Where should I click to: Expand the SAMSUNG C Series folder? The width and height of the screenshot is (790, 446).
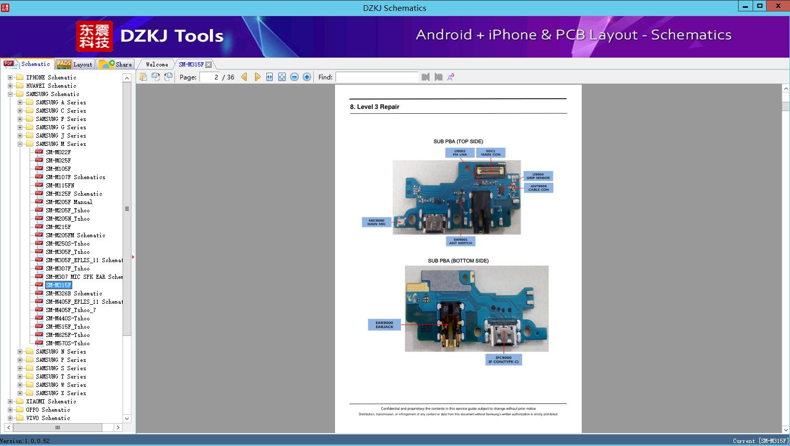click(x=20, y=111)
